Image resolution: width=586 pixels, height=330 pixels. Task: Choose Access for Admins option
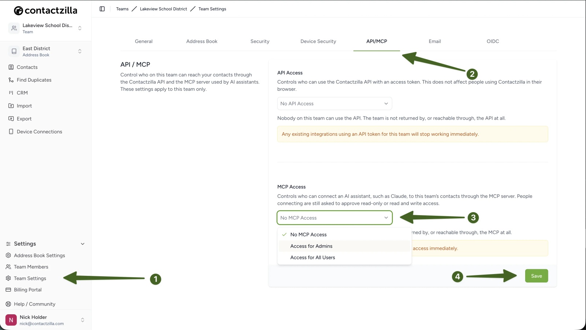coord(344,246)
